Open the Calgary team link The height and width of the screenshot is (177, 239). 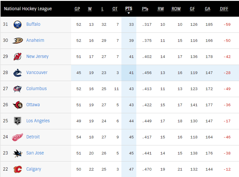click(34, 169)
